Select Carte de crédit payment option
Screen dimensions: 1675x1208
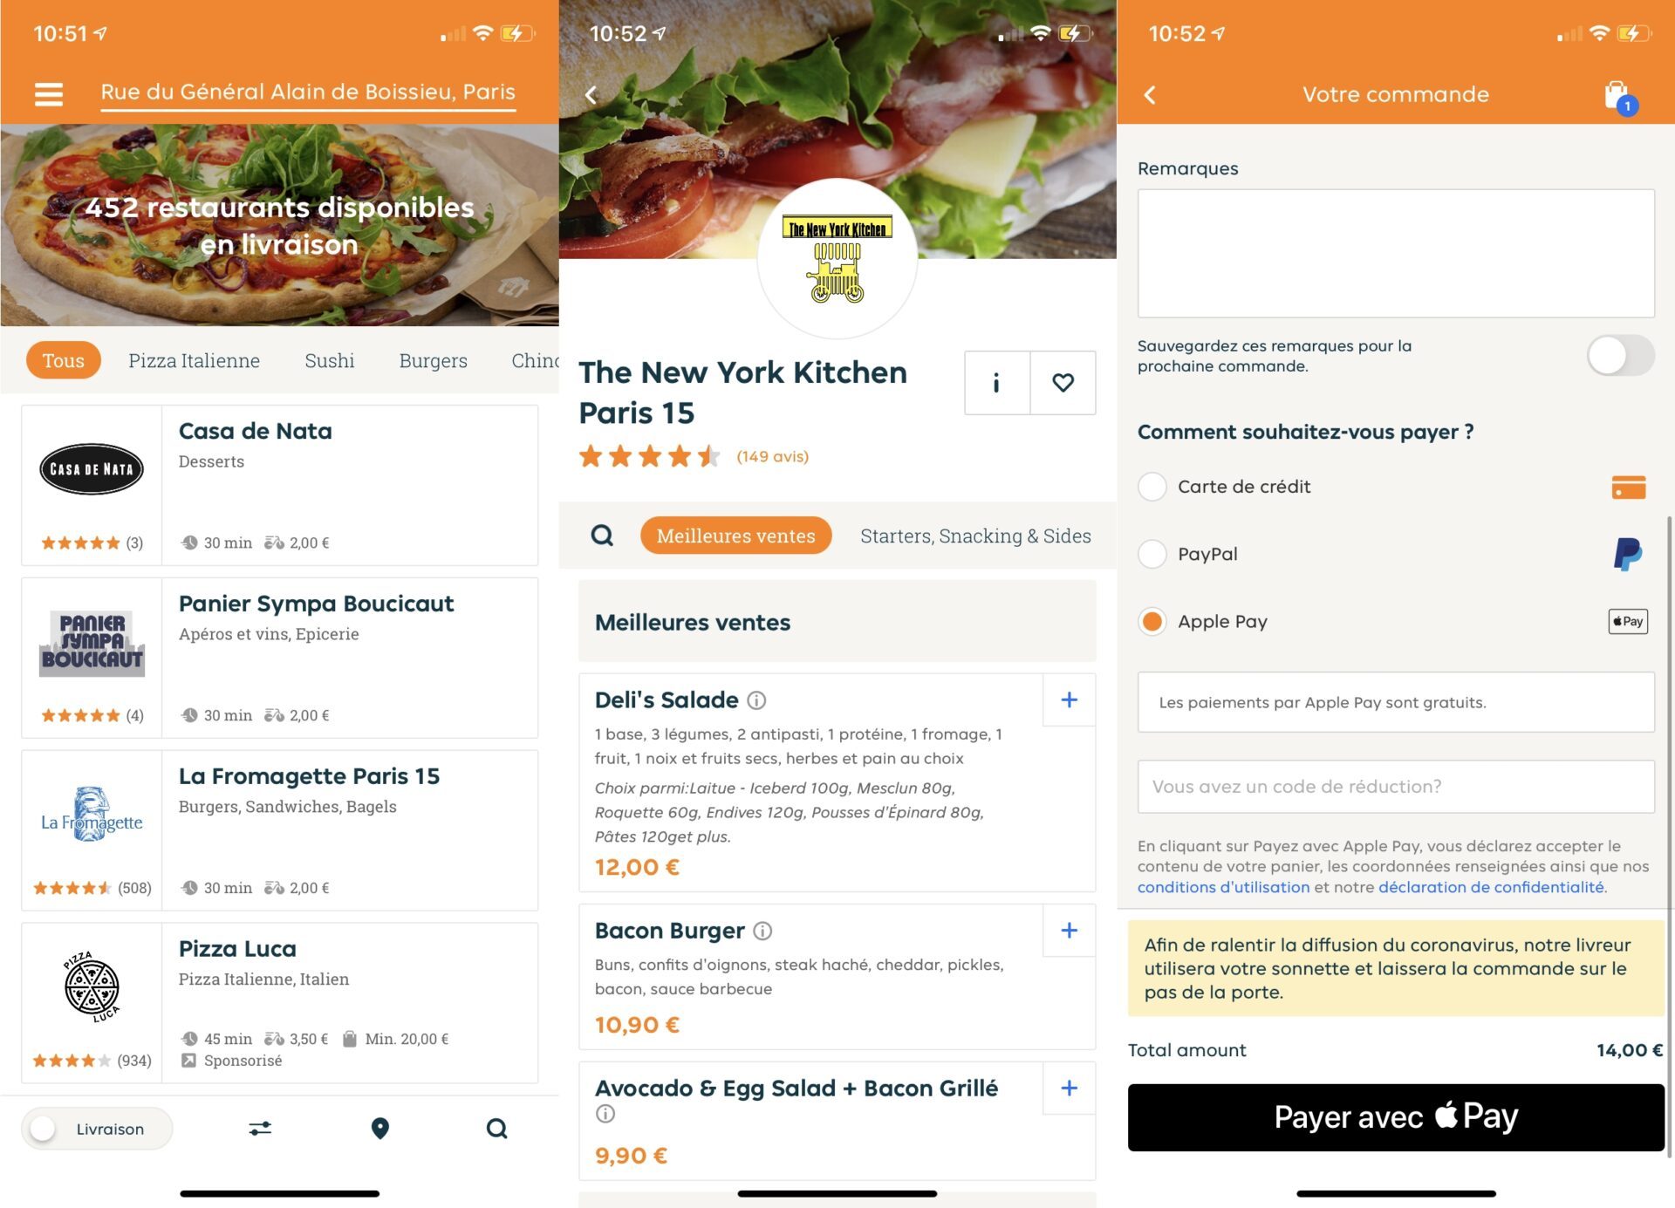(1152, 487)
